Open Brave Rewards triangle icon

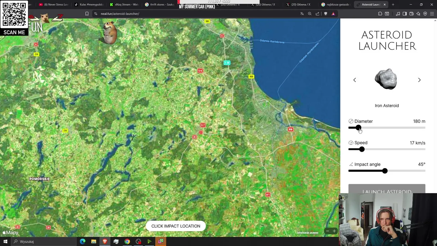point(333,14)
